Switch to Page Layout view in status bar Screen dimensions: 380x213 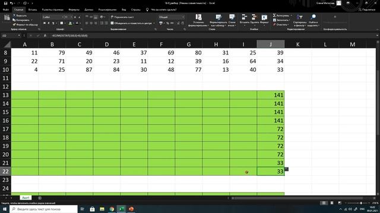click(331, 203)
